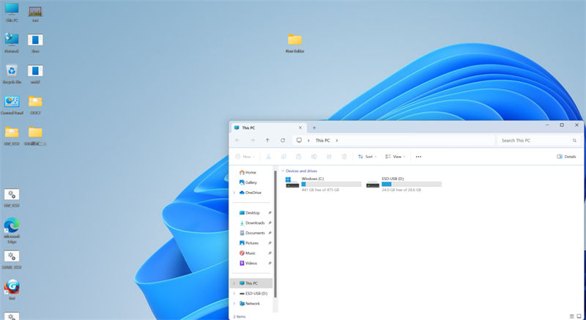This screenshot has width=586, height=320.
Task: Expand the This PC tree node
Action: pyautogui.click(x=234, y=283)
